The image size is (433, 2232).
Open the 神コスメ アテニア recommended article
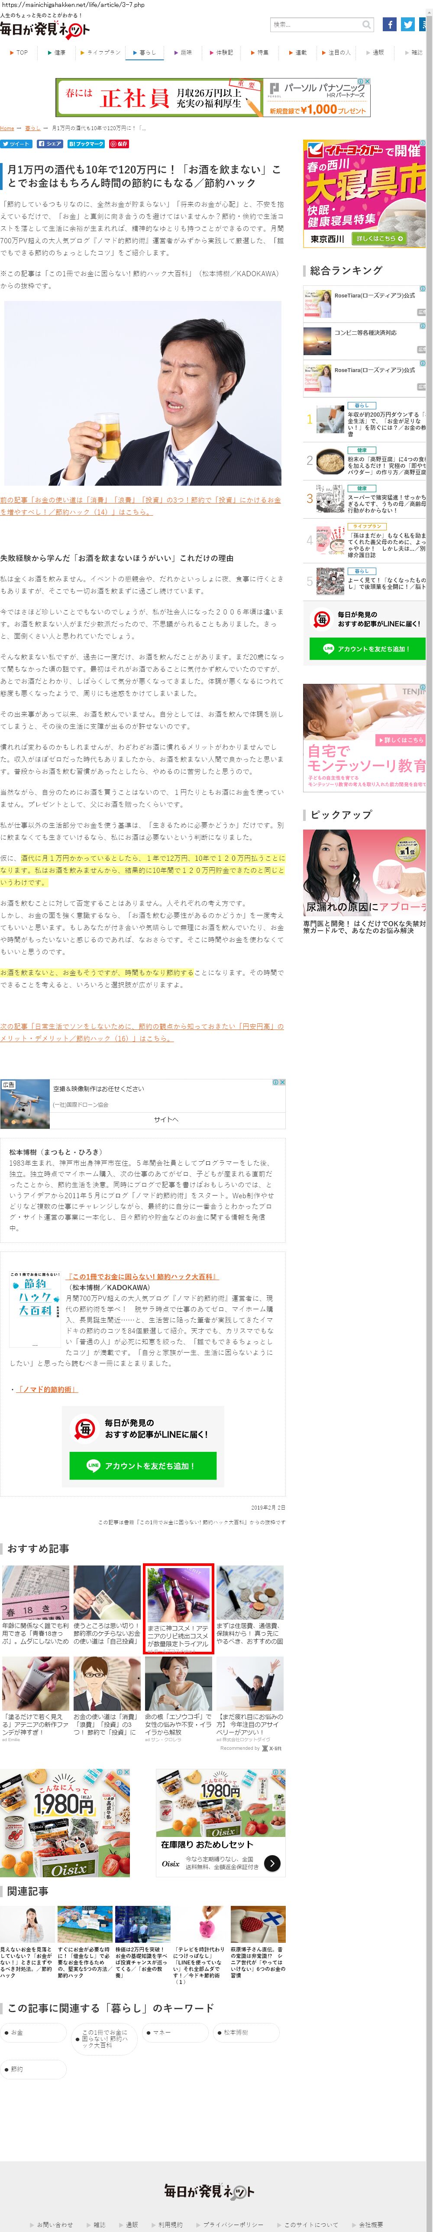[178, 1608]
